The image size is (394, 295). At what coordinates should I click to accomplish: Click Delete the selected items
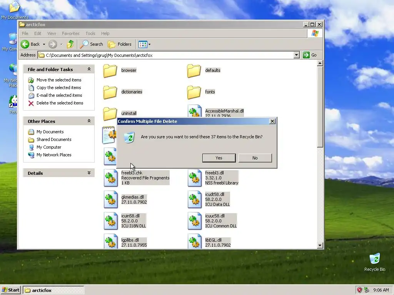(60, 103)
